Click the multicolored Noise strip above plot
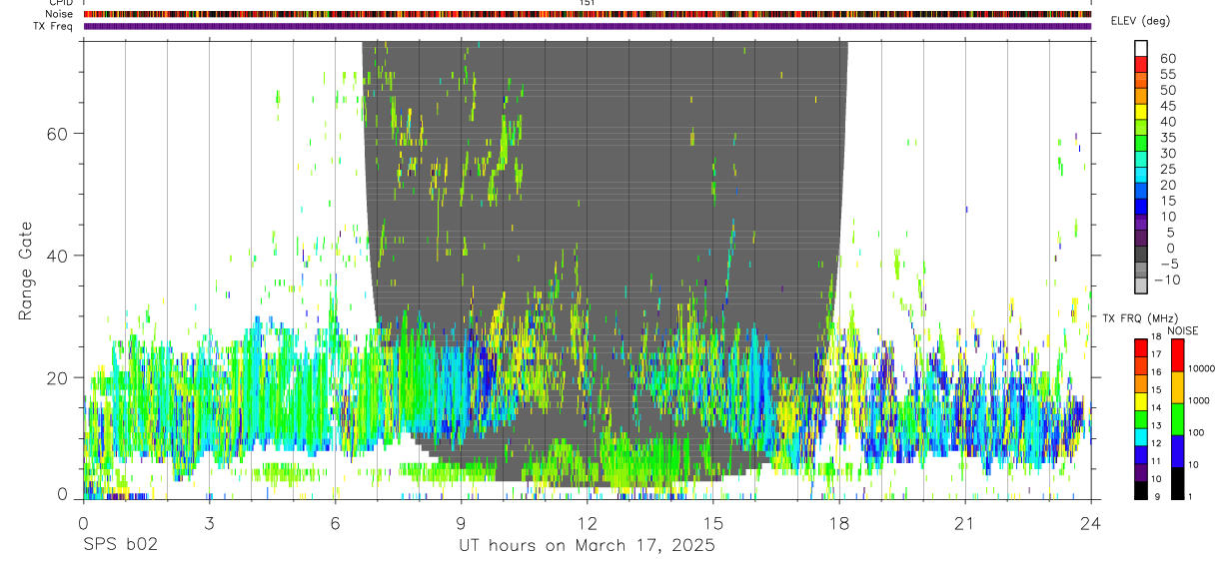1227x566 pixels. pyautogui.click(x=587, y=14)
